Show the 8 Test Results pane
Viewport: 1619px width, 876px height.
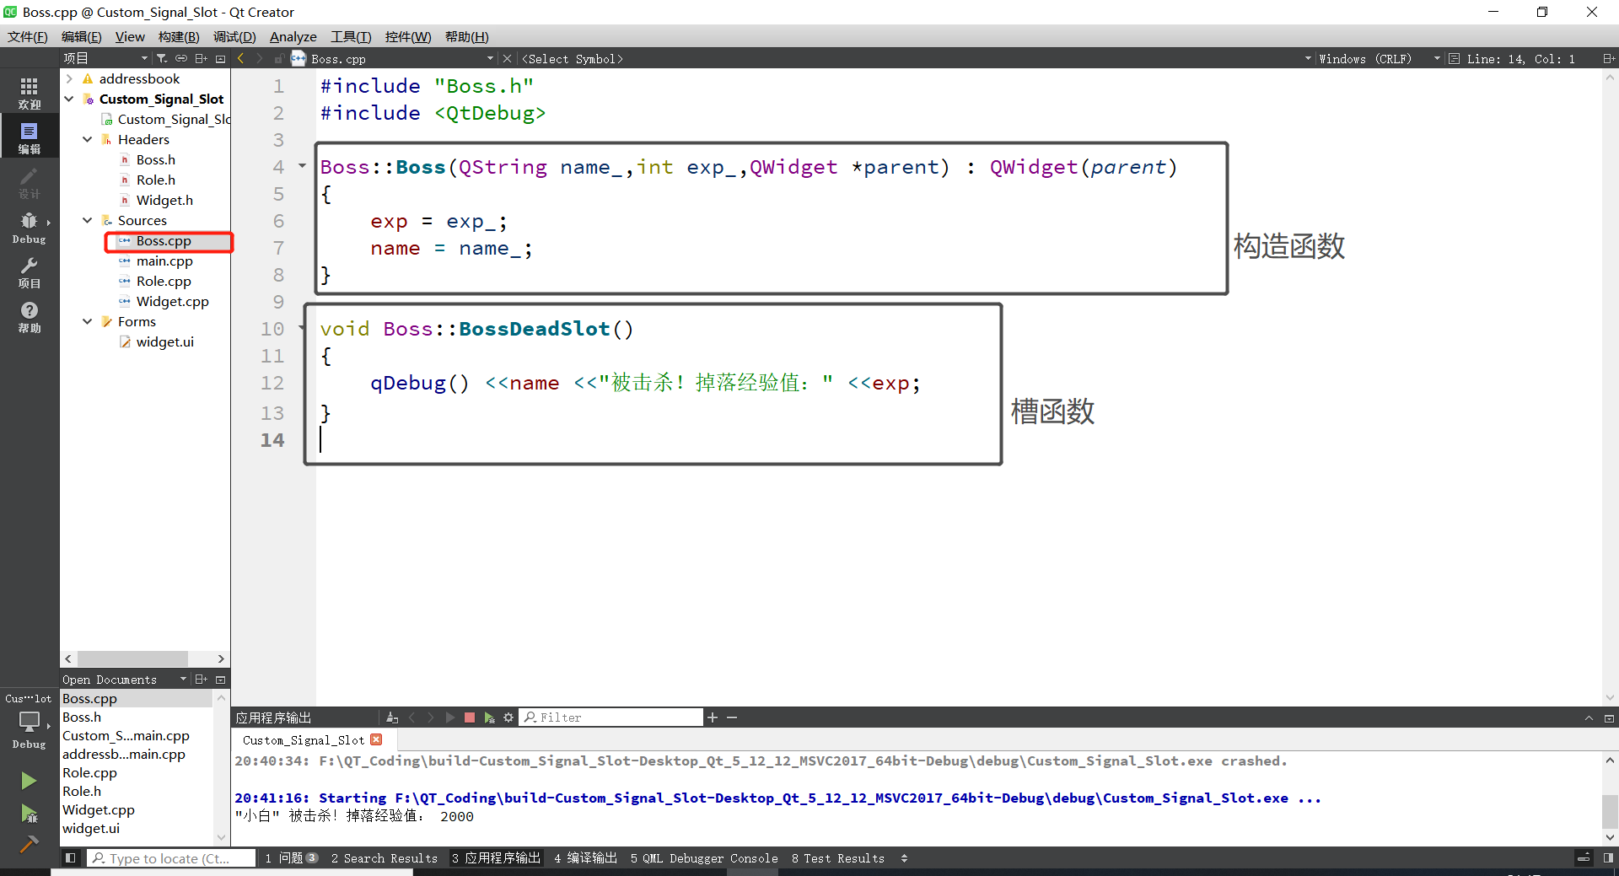pyautogui.click(x=838, y=858)
